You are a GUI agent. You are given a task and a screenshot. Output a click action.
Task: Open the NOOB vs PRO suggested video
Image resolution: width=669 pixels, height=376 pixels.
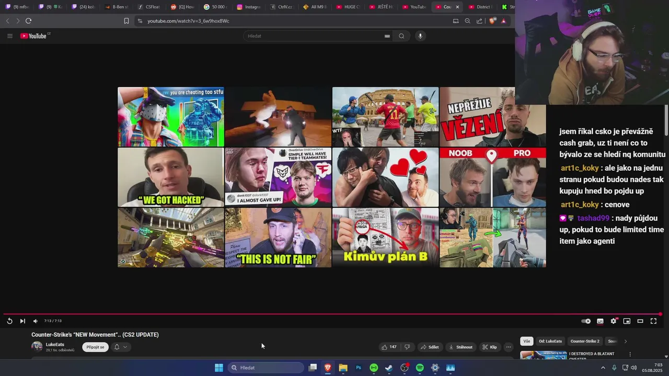(x=493, y=177)
